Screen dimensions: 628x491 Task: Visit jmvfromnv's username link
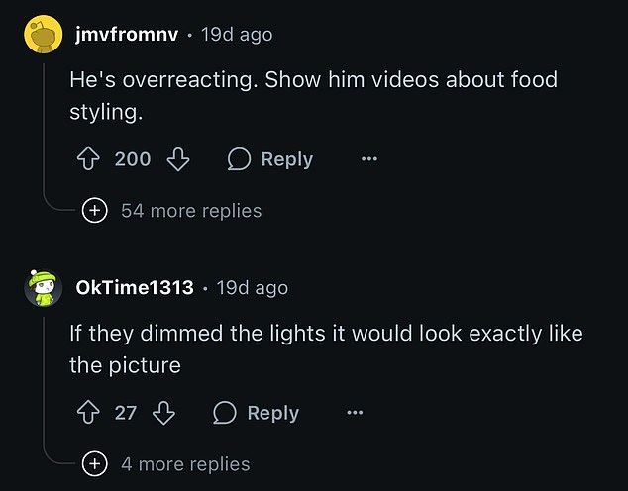127,35
